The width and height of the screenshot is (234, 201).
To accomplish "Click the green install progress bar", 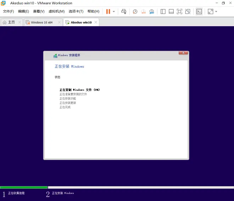I will [x=24, y=187].
